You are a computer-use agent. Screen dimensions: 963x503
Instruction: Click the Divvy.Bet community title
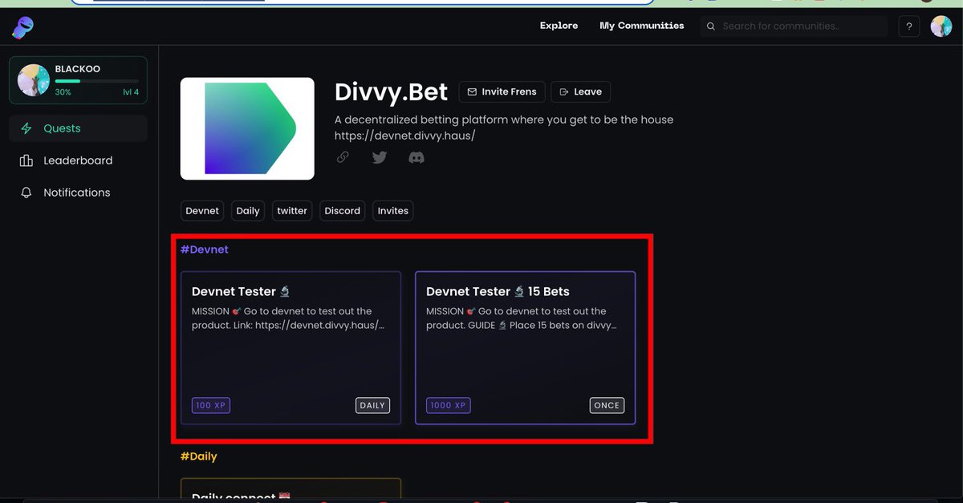[x=391, y=91]
